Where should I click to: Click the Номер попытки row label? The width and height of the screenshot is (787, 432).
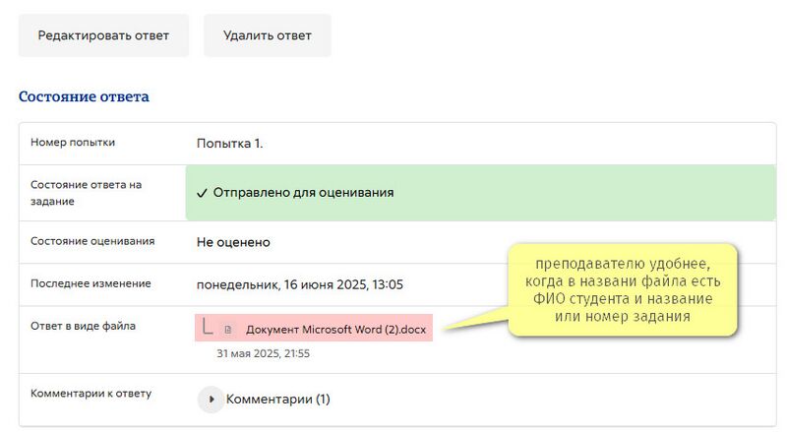click(x=73, y=142)
